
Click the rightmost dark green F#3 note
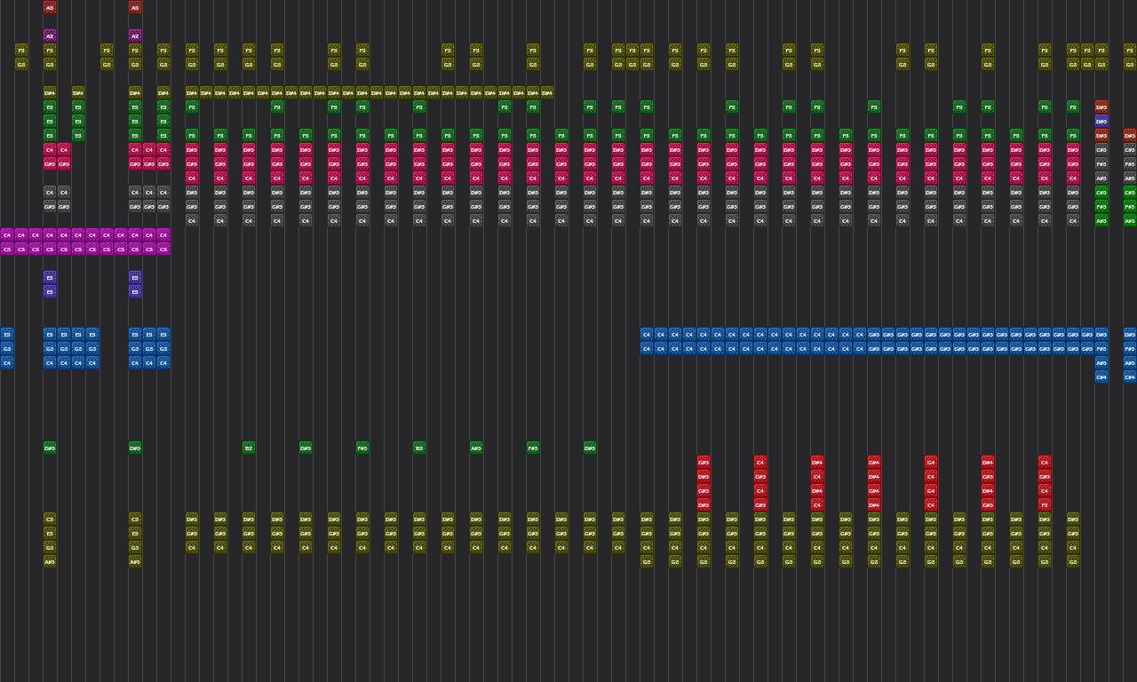533,448
